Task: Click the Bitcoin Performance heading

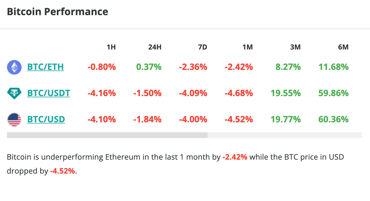Action: 57,12
